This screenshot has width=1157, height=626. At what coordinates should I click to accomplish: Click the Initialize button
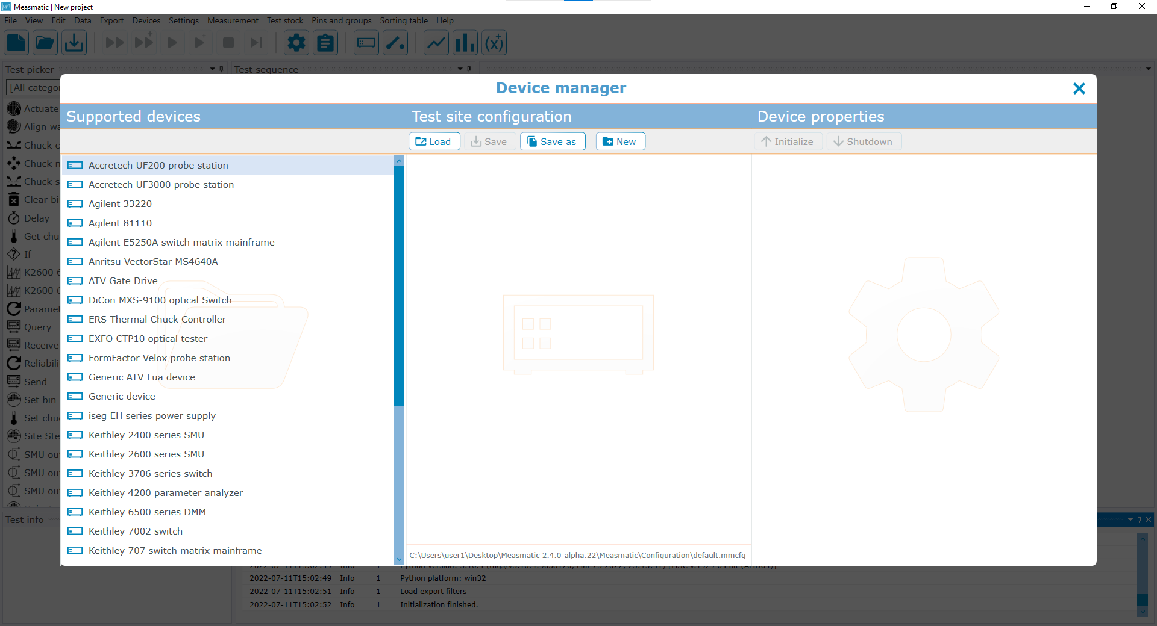click(x=788, y=141)
